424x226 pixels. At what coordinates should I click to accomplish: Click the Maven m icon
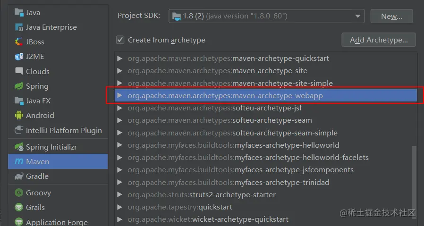click(19, 161)
